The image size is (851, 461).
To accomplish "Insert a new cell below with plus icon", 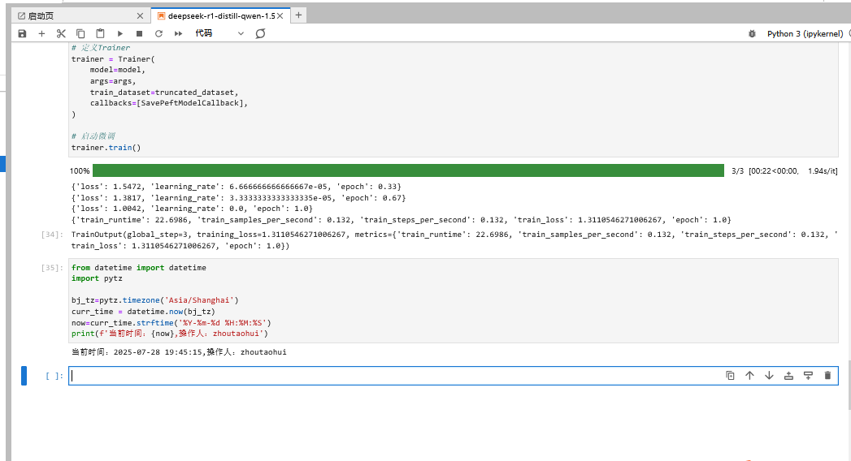I will tap(41, 33).
